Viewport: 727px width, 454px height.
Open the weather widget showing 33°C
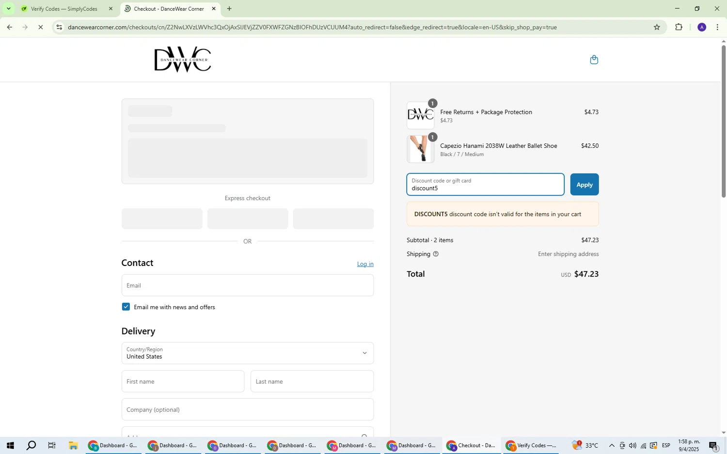(585, 445)
